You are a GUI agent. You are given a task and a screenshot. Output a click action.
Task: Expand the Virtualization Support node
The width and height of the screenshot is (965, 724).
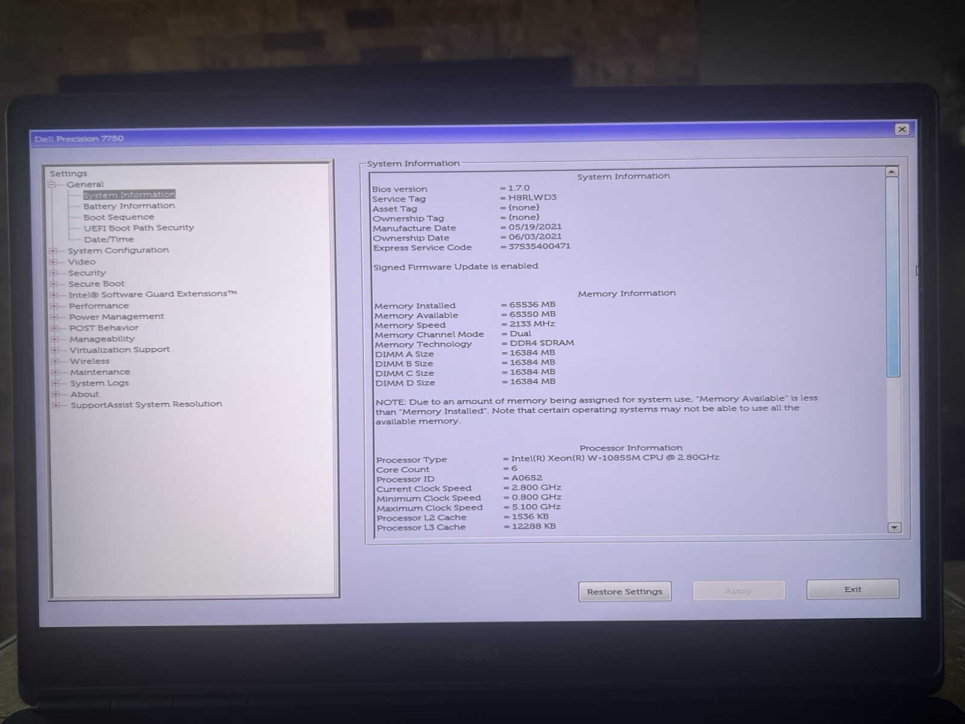[55, 350]
